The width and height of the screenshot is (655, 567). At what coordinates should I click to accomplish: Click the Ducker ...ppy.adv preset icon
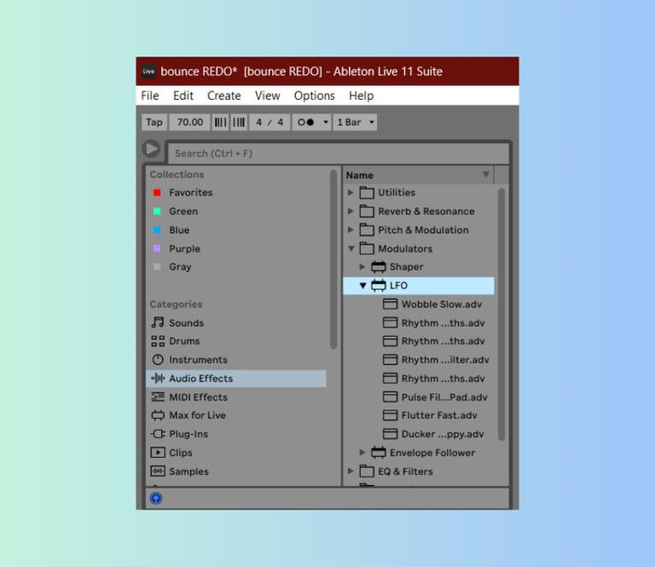pyautogui.click(x=390, y=434)
